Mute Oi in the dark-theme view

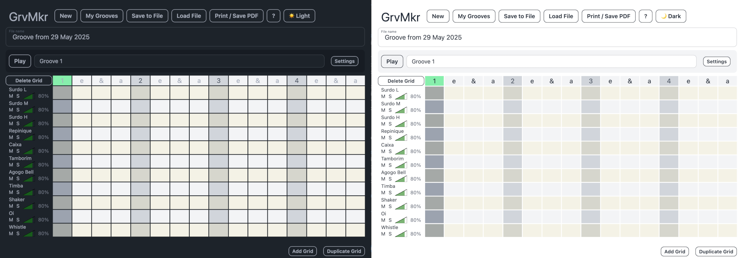(x=11, y=220)
